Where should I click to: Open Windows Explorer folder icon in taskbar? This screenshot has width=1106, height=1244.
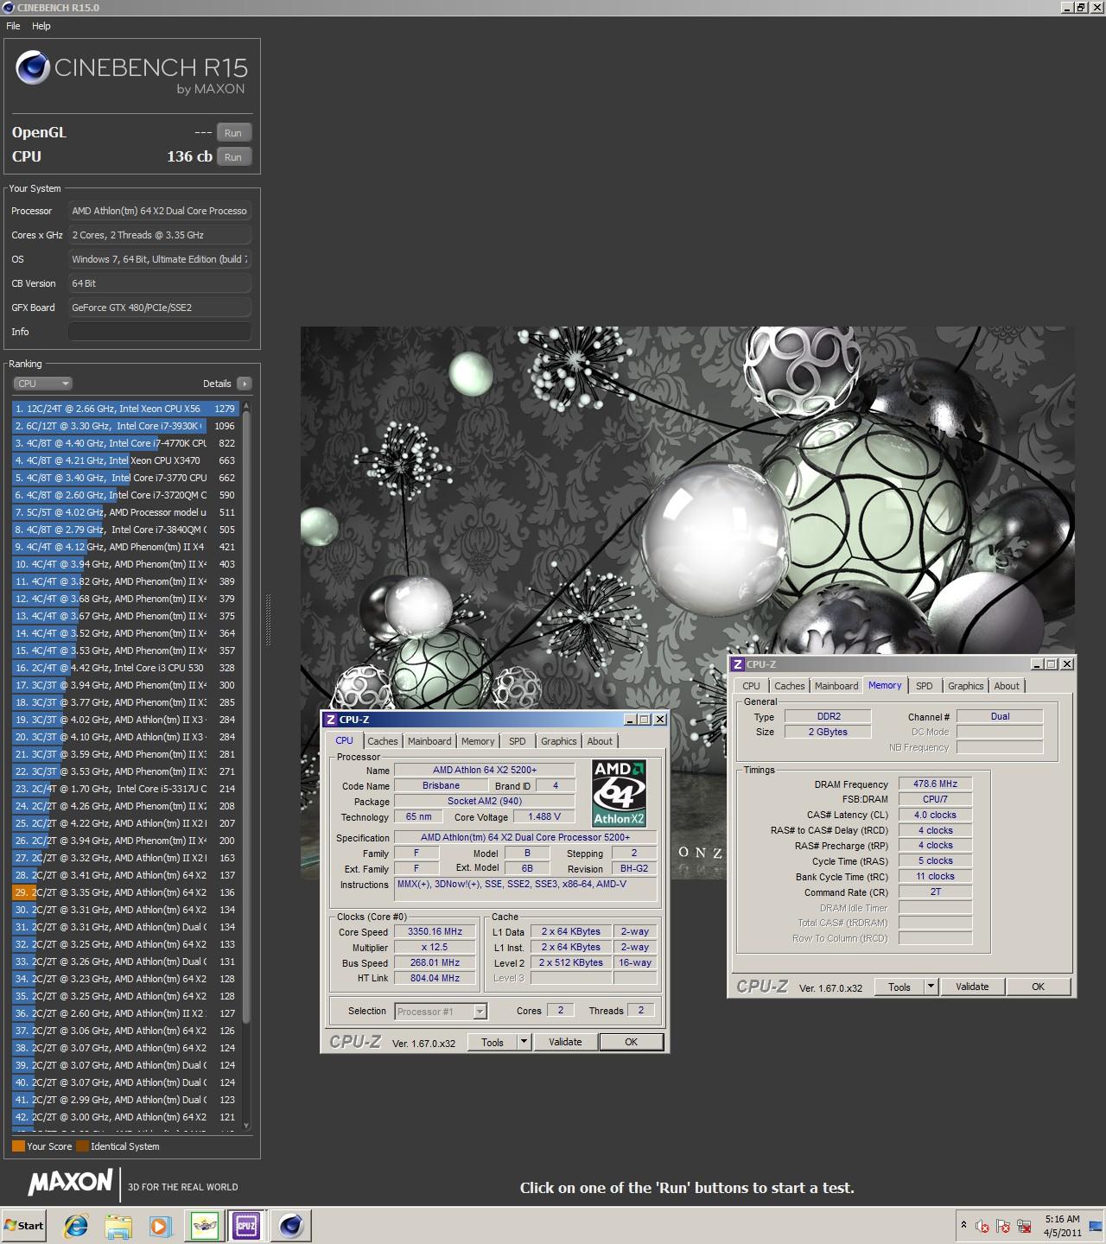point(118,1225)
